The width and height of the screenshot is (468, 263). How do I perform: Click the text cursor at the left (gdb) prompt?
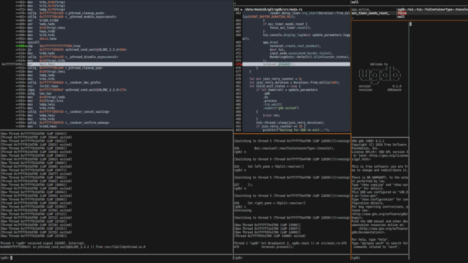click(11, 258)
